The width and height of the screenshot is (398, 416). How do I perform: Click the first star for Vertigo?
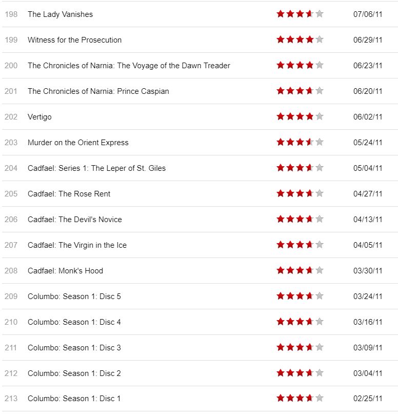pyautogui.click(x=281, y=116)
